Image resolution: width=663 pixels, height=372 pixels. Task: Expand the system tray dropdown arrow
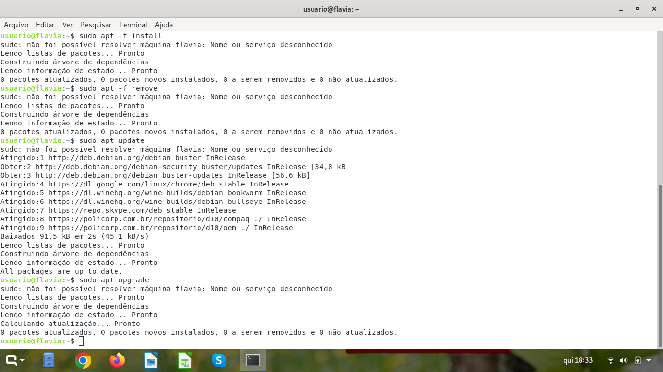(650, 360)
